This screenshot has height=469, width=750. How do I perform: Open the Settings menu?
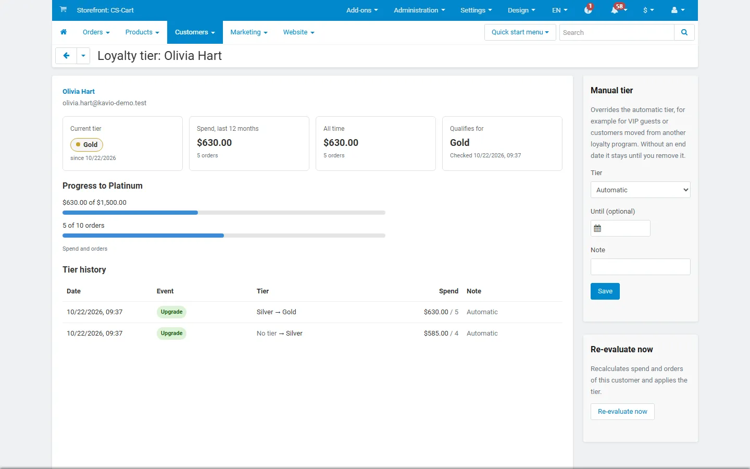coord(476,10)
